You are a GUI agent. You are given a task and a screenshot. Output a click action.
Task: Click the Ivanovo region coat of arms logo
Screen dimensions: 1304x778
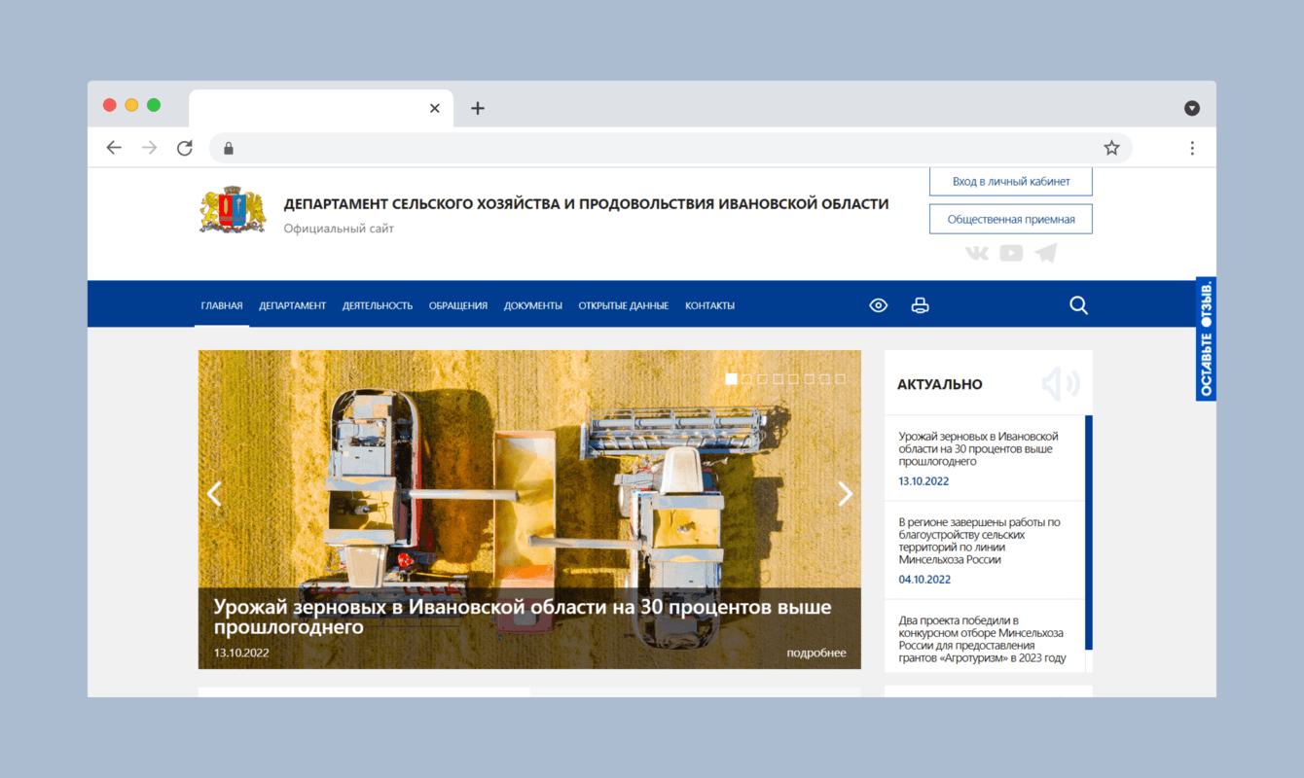click(x=231, y=207)
